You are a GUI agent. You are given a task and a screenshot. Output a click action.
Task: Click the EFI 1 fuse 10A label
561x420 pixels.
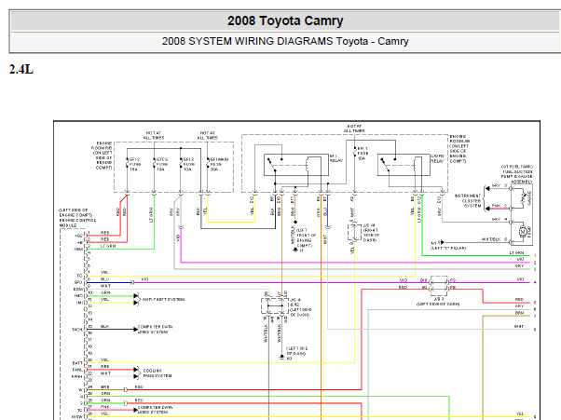[363, 153]
